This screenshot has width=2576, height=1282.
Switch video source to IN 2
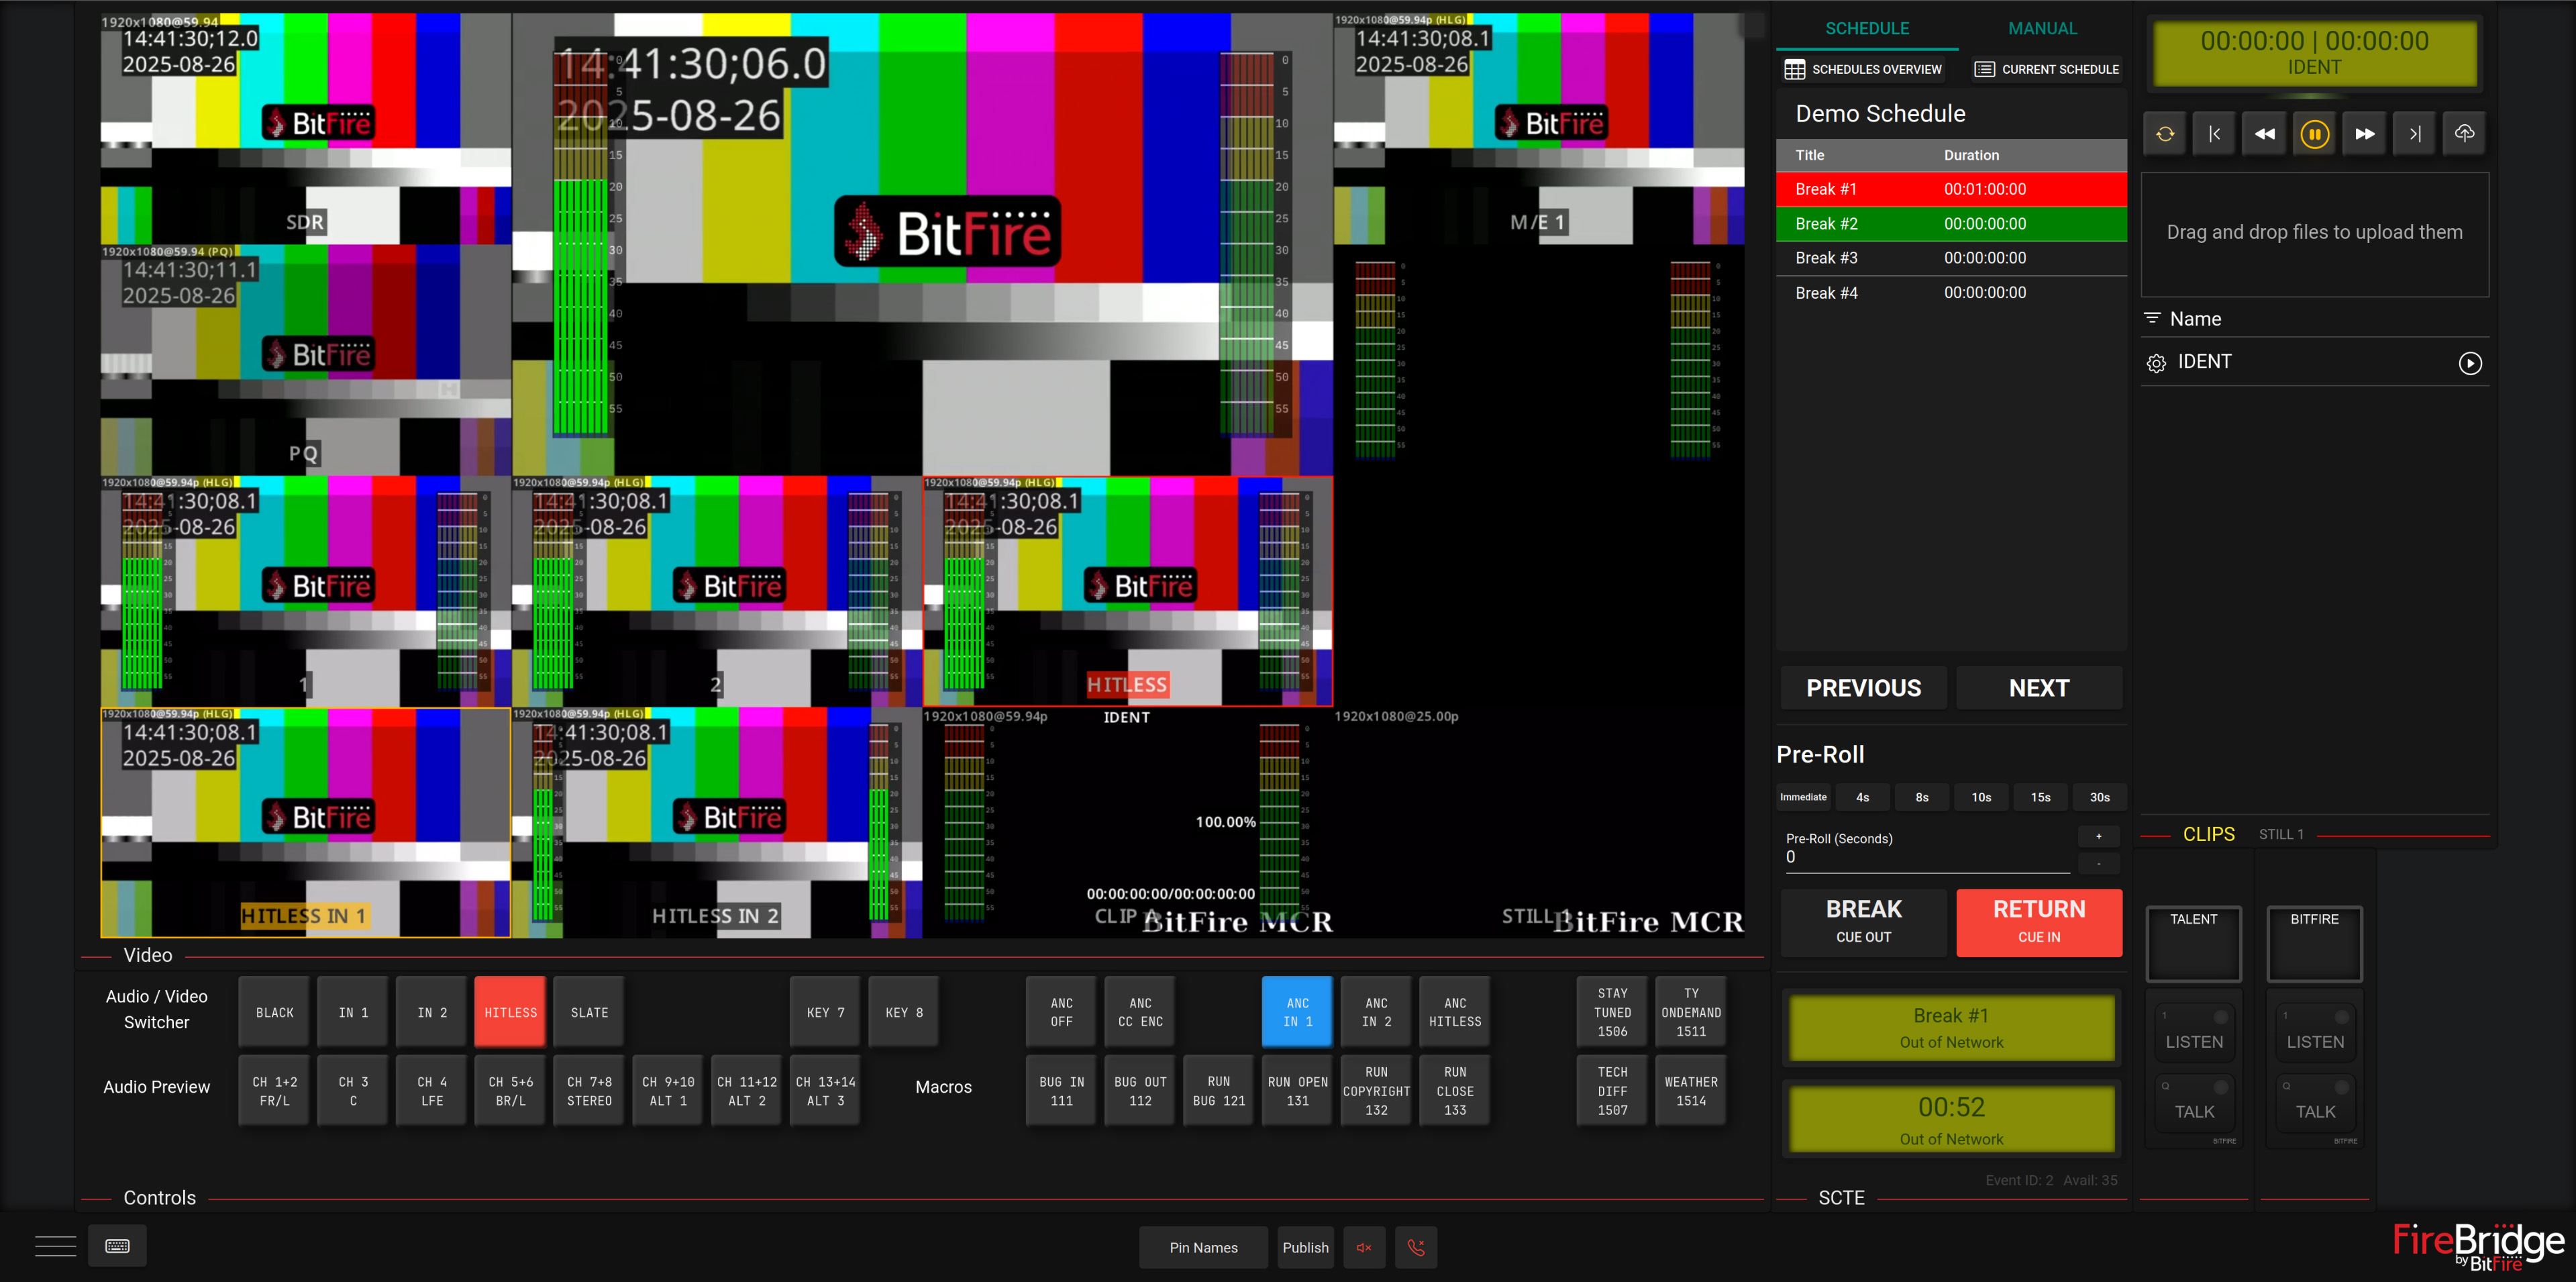[432, 1012]
